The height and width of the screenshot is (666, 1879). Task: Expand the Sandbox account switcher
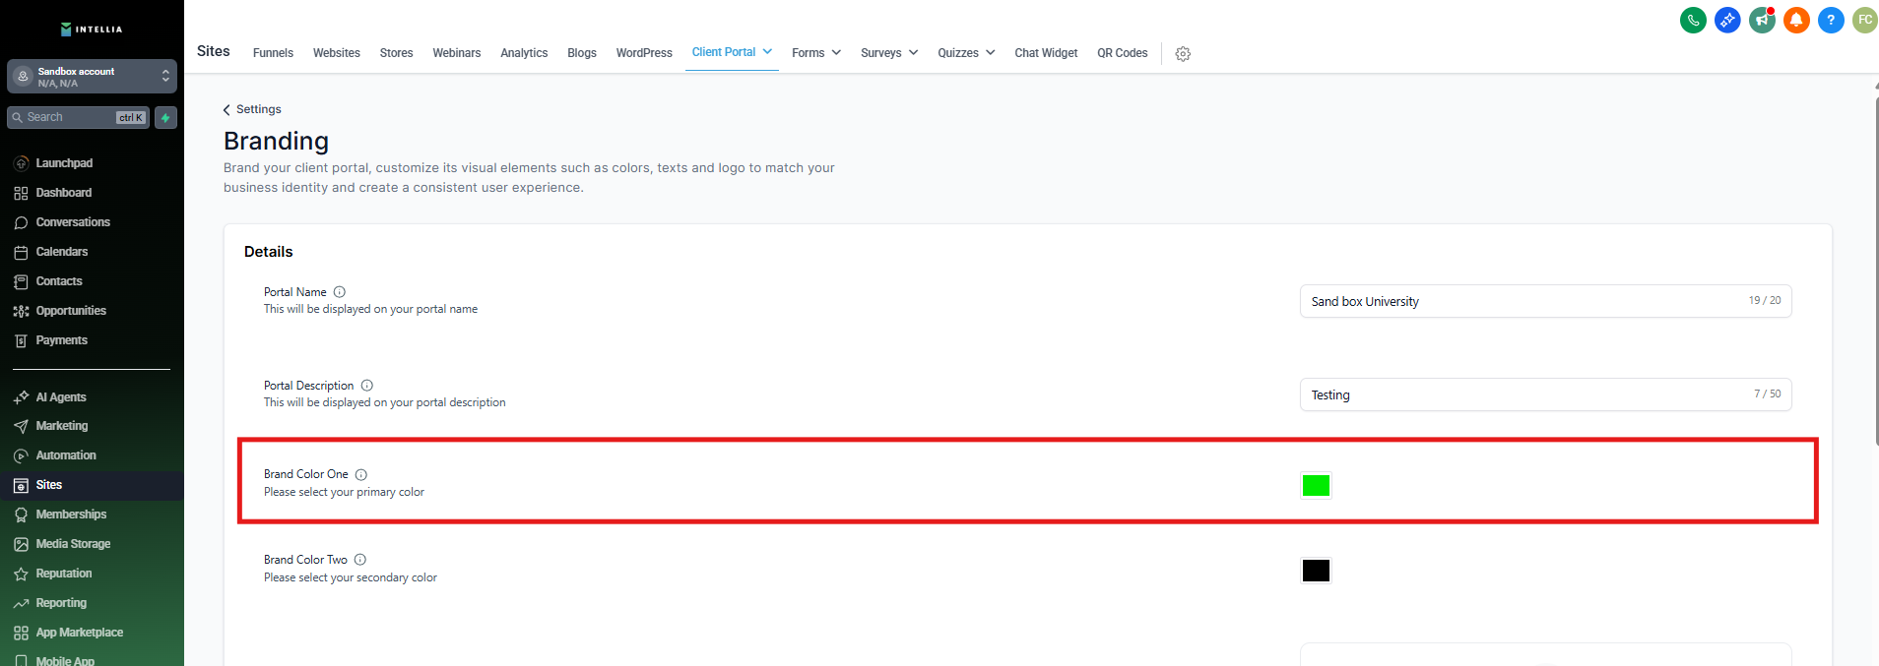coord(92,76)
